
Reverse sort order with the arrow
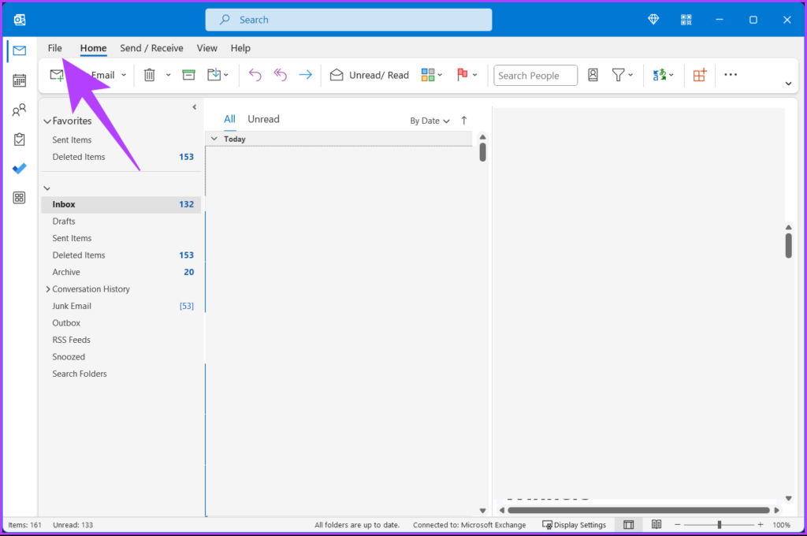coord(464,121)
